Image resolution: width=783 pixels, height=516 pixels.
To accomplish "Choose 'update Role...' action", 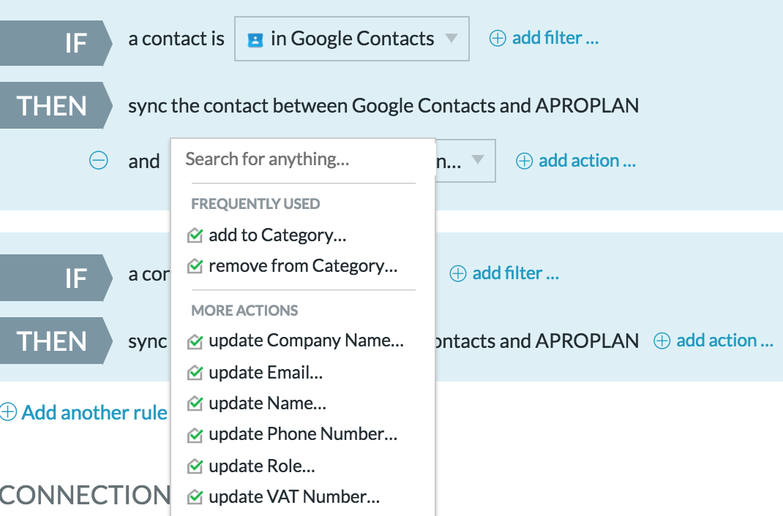I will (x=262, y=466).
